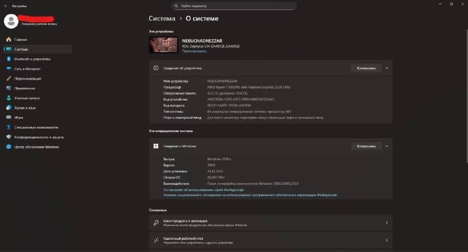468x252 pixels.
Task: Open Конфиденциальность и защита section
Action: pyautogui.click(x=39, y=137)
